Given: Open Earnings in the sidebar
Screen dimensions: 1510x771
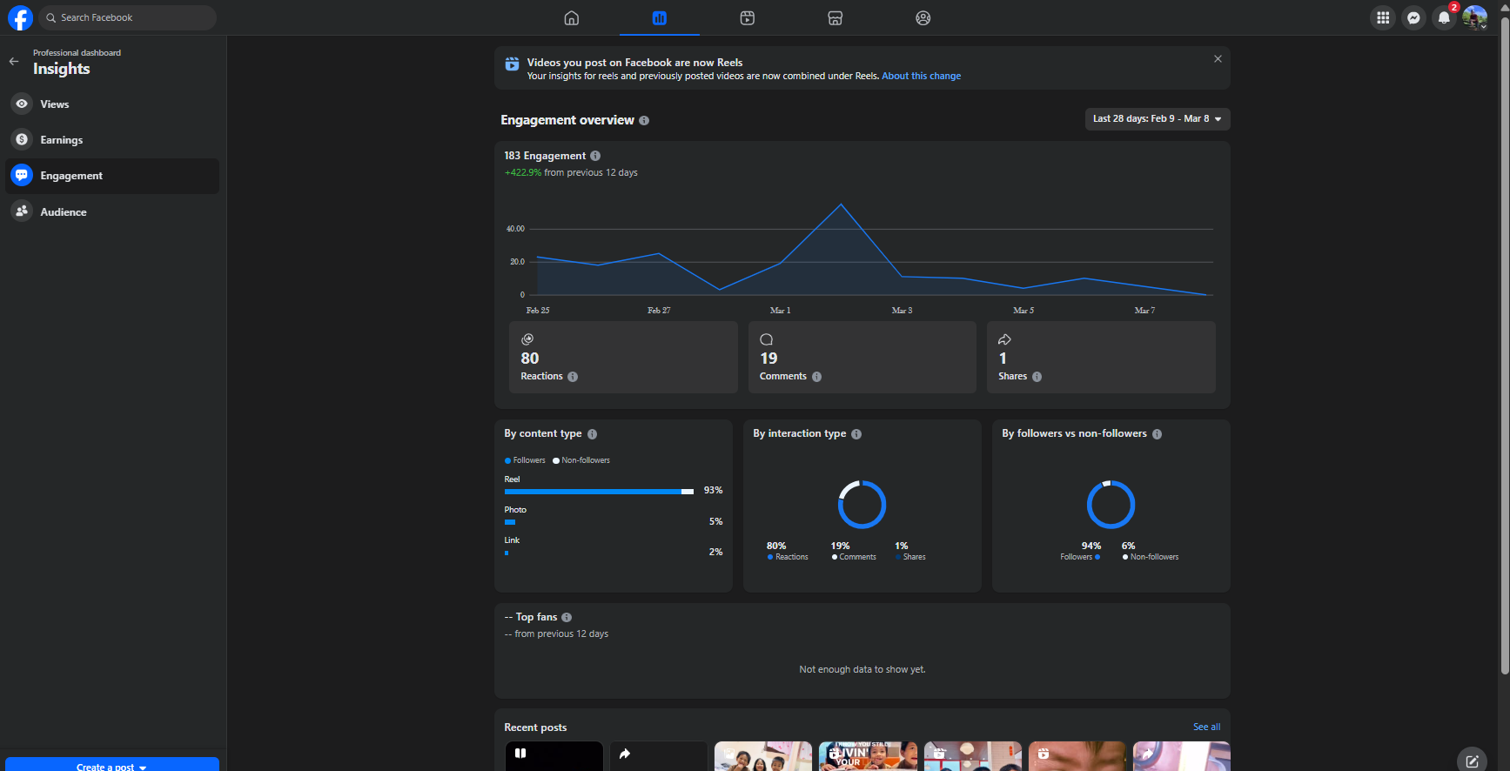Looking at the screenshot, I should [62, 140].
